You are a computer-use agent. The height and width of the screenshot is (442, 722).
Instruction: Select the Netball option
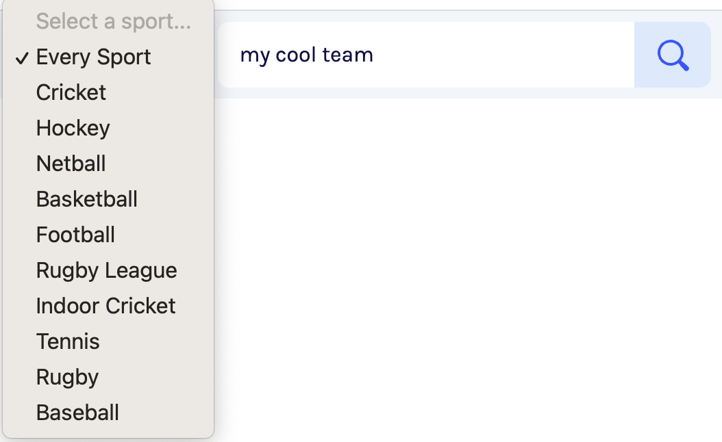(108, 164)
